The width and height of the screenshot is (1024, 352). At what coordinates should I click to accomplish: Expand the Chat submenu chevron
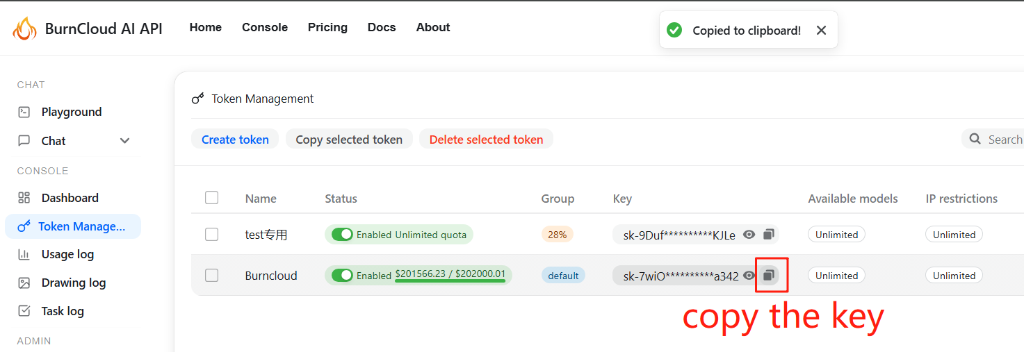click(125, 141)
